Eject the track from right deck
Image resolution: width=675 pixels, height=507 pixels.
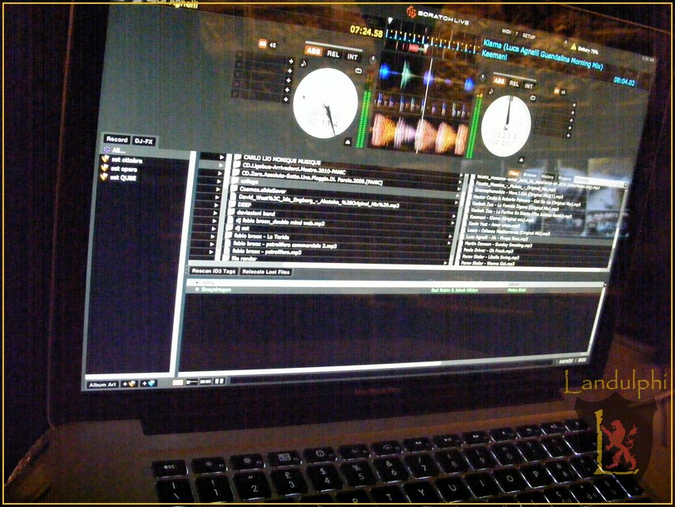click(521, 161)
